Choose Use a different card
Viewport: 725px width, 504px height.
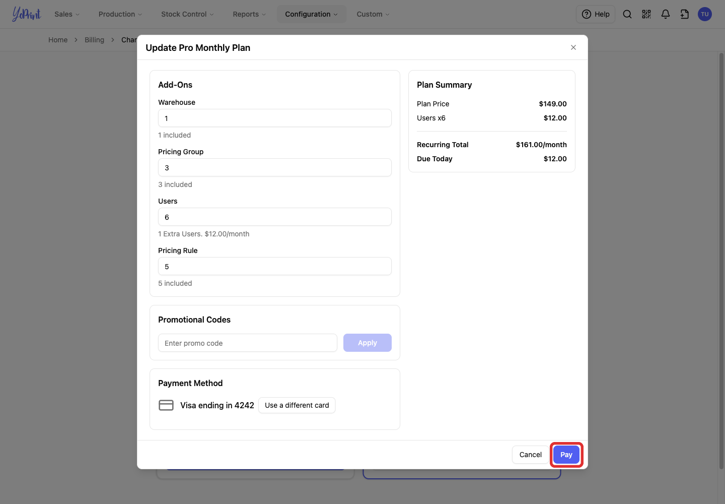coord(297,405)
